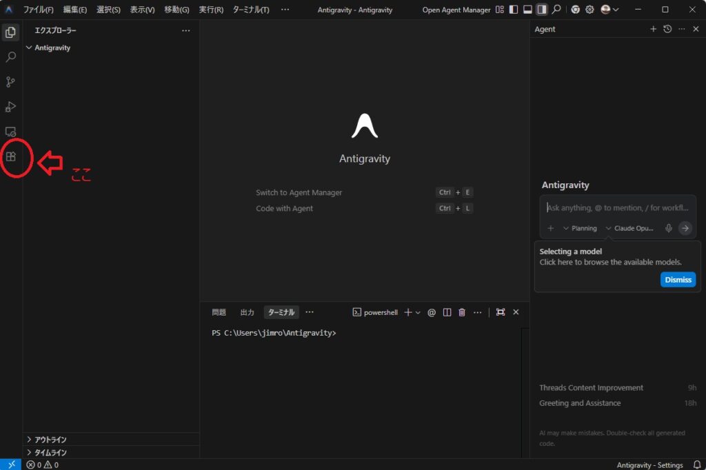Open the Search view in activity bar
706x470 pixels.
click(10, 57)
